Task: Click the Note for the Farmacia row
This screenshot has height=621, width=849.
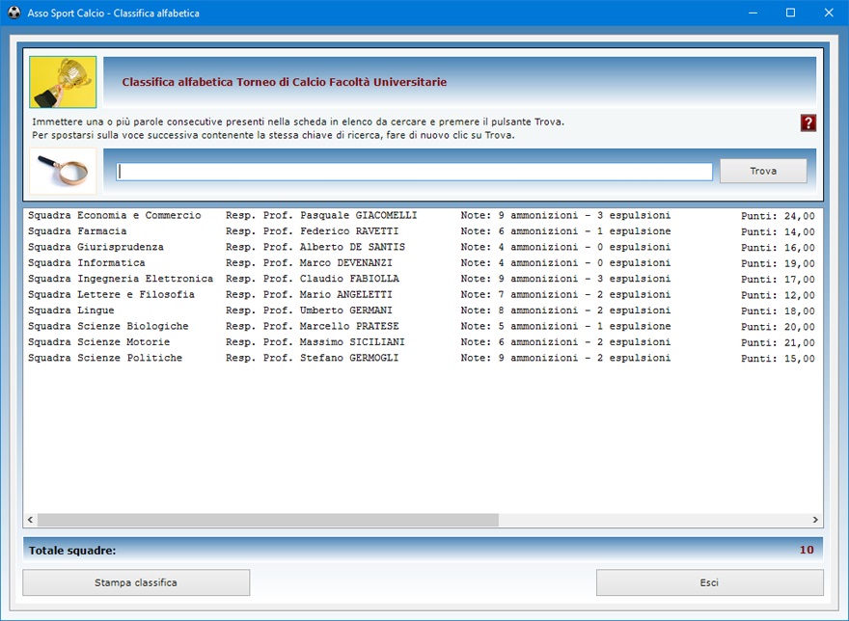Action: [565, 231]
